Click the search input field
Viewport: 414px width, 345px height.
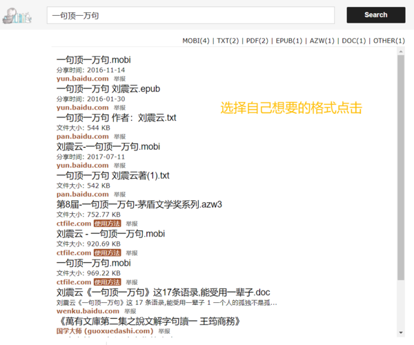tap(190, 15)
